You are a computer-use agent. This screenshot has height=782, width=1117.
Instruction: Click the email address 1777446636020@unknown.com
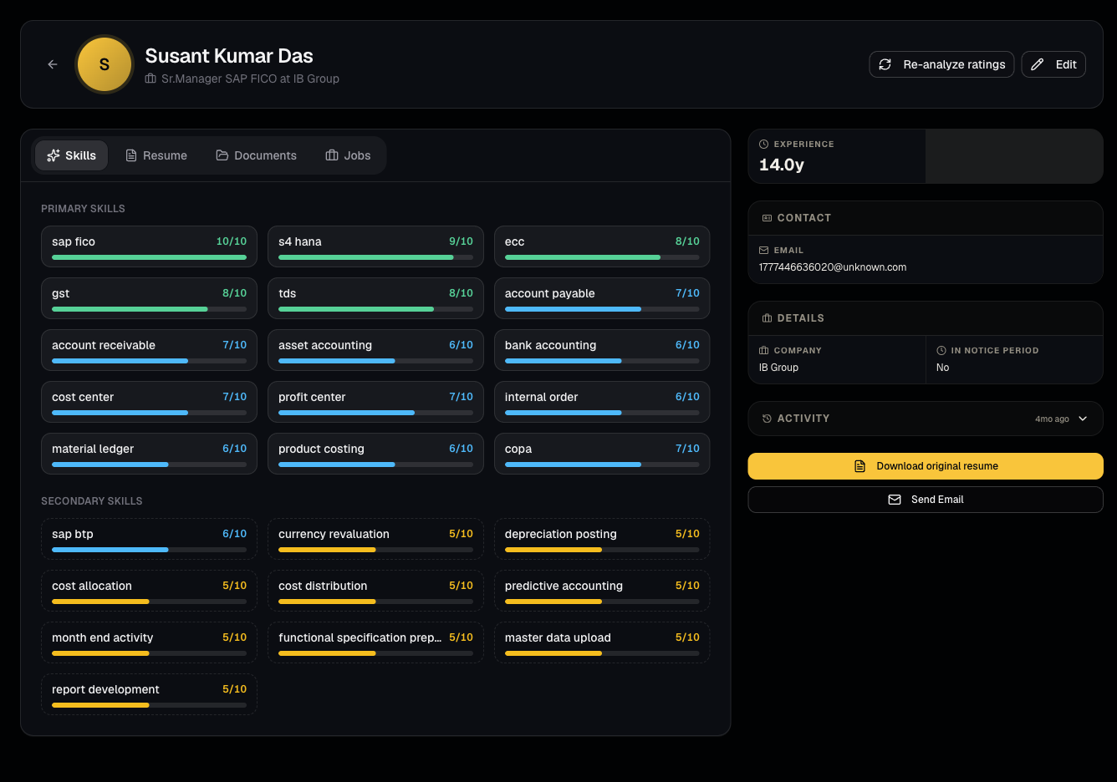[833, 267]
